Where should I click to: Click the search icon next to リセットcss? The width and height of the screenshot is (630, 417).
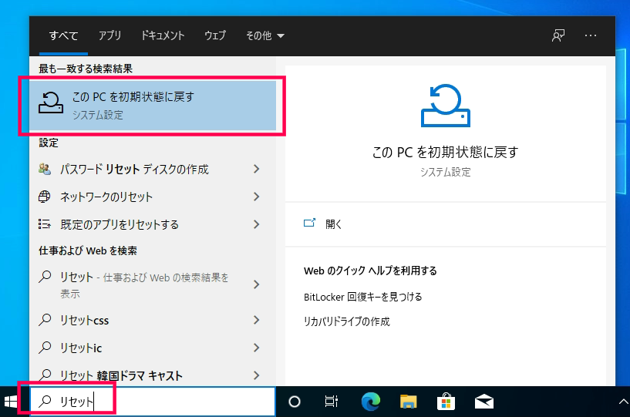[45, 320]
